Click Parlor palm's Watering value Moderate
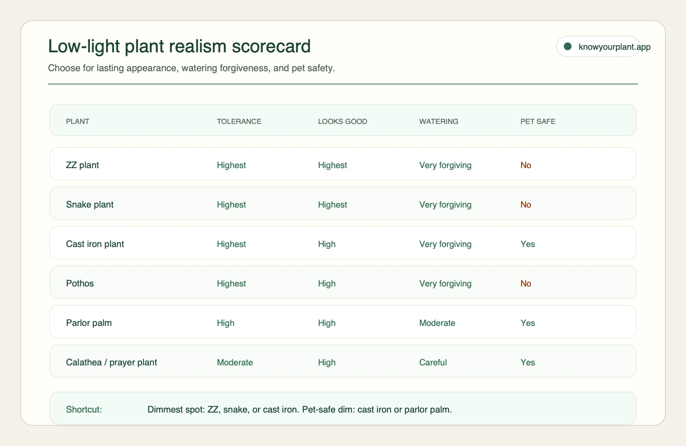This screenshot has height=446, width=686. 437,323
